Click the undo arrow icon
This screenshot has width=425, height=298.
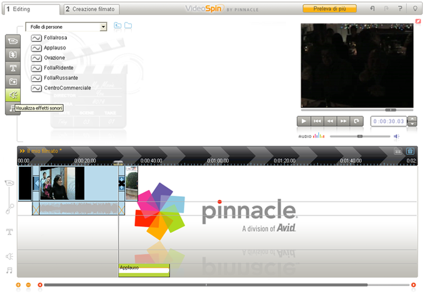pyautogui.click(x=372, y=9)
